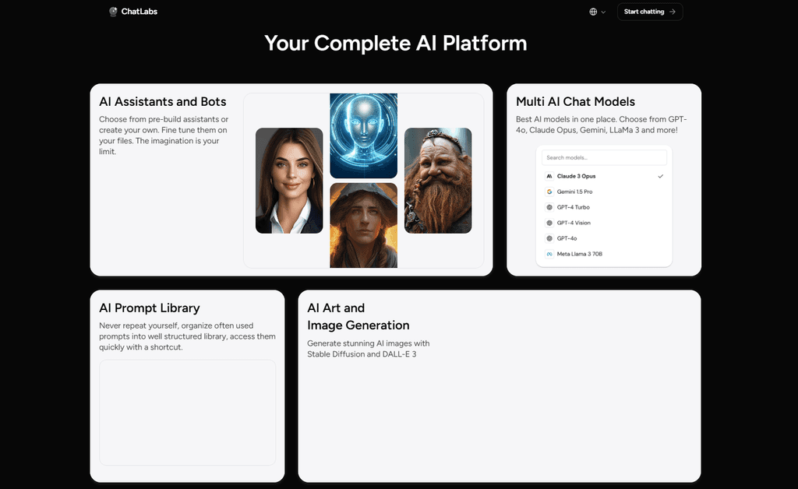Click the businesswoman assistant portrait
798x489 pixels.
(288, 181)
